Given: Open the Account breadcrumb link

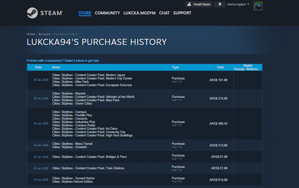Looking at the screenshot, I should [44, 34].
